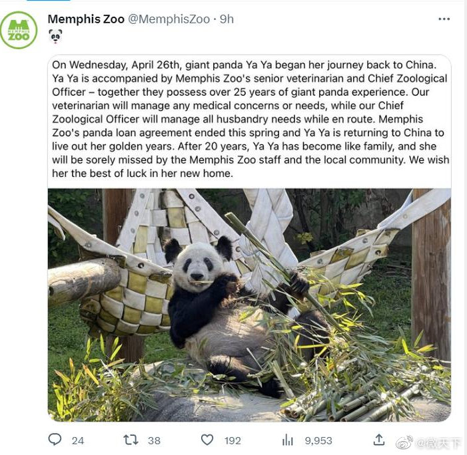Open the Weibo watermark logo

pyautogui.click(x=404, y=443)
